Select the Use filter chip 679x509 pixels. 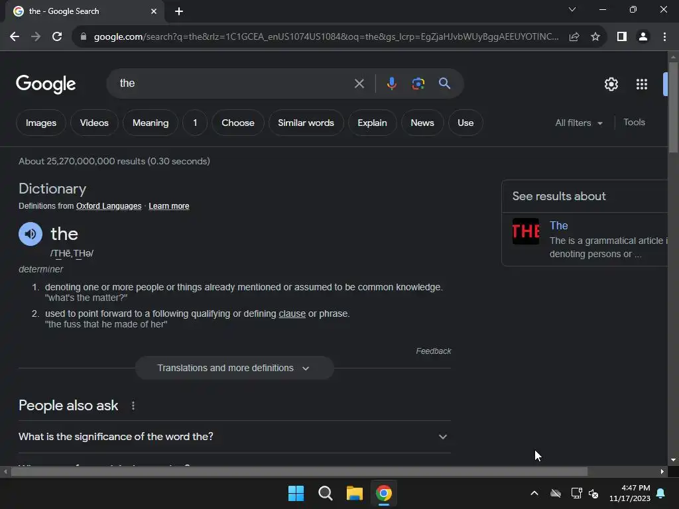click(465, 123)
